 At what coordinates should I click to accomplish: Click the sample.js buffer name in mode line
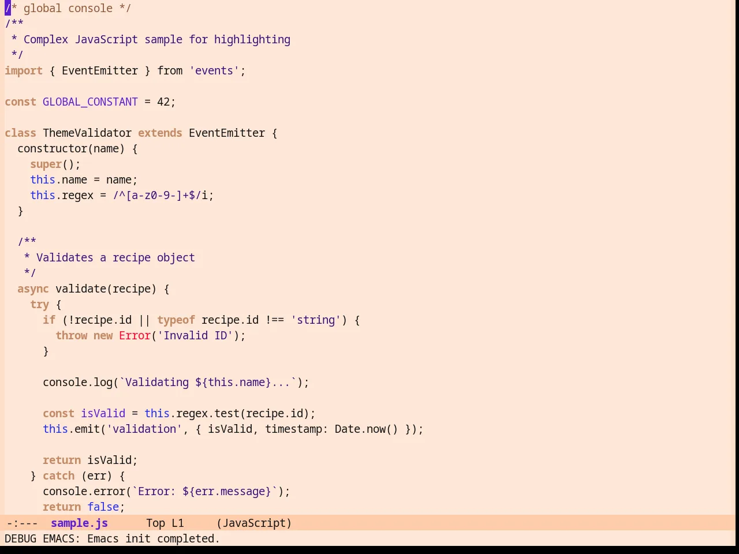(x=79, y=523)
